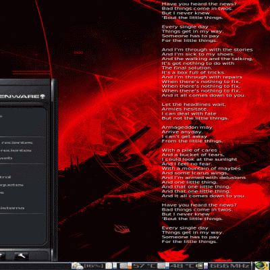This screenshot has width=270, height=270.
Task: Click the sensor icon left of 57 °C
Action: [126, 266]
